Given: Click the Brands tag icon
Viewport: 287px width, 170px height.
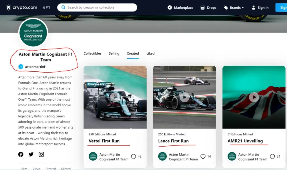Looking at the screenshot, I should click(x=226, y=7).
